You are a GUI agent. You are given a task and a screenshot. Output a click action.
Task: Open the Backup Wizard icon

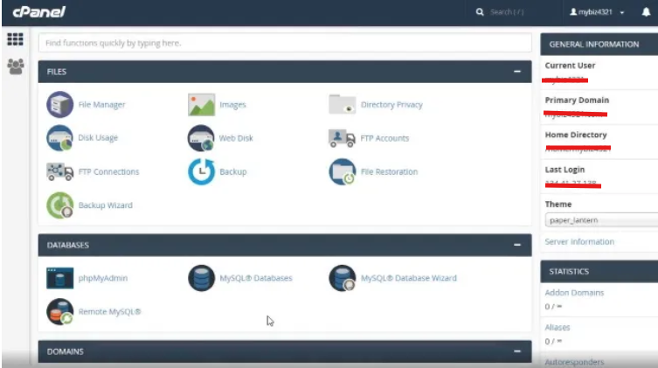(x=59, y=205)
